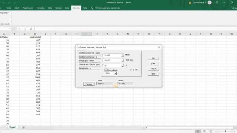Click the pick pocket header cell
This screenshot has width=237, height=133.
point(36,37)
